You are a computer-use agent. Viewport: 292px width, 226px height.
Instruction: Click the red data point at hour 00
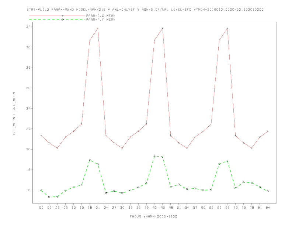(x=41, y=136)
